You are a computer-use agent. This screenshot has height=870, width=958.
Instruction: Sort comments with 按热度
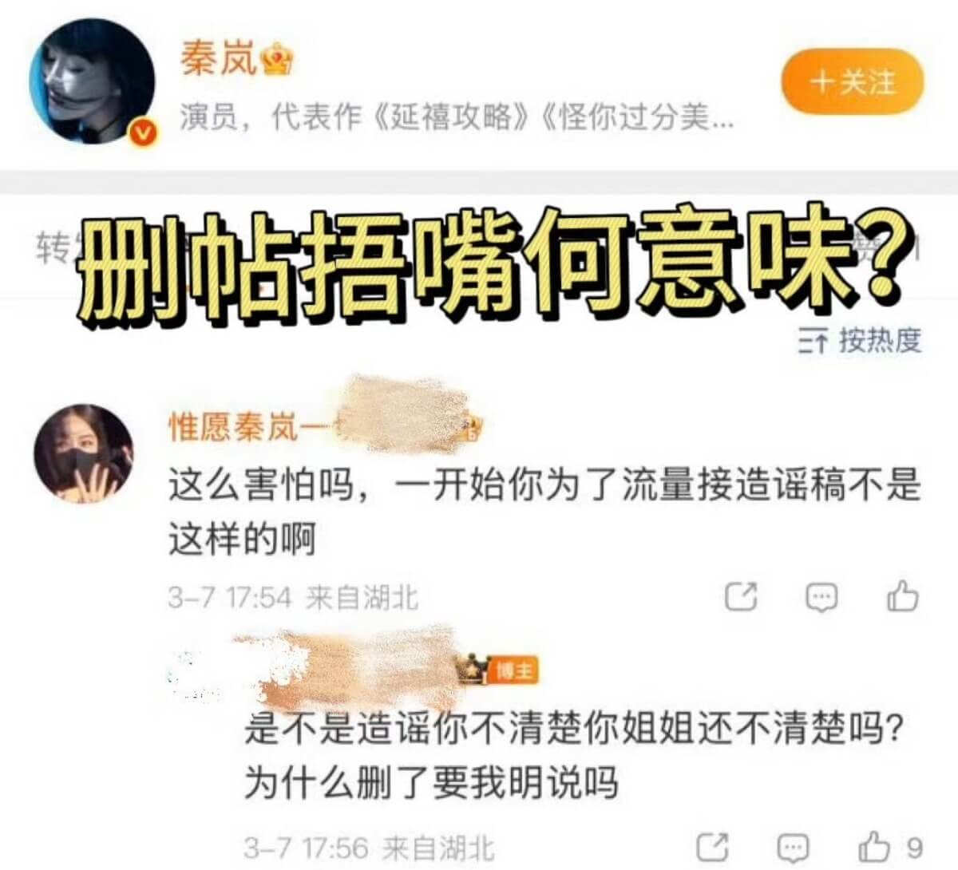pos(861,341)
